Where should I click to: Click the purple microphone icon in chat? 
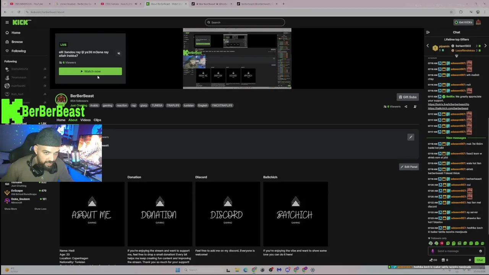(x=432, y=251)
